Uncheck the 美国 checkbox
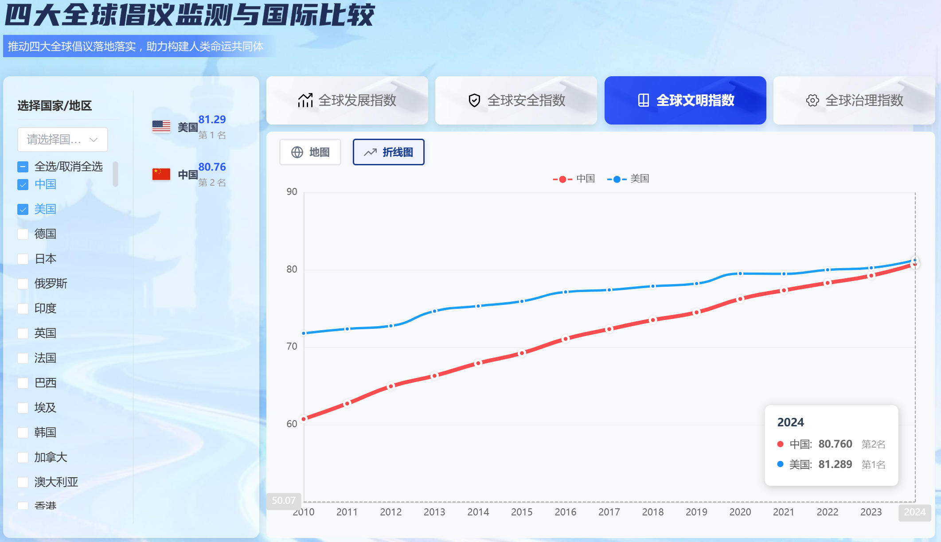Image resolution: width=941 pixels, height=542 pixels. pyautogui.click(x=23, y=209)
